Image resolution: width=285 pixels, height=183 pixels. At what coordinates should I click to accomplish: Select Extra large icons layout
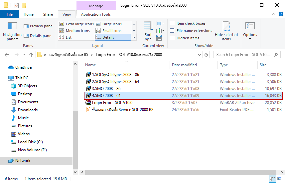point(62,24)
